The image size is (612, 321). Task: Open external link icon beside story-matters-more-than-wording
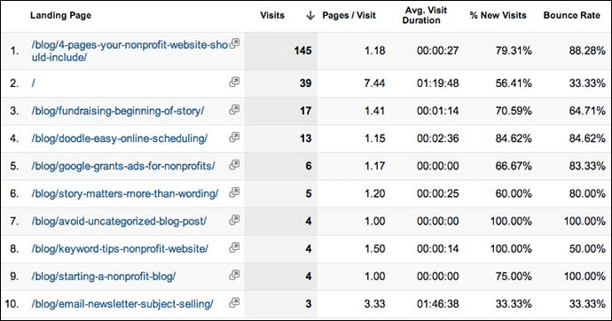[234, 192]
